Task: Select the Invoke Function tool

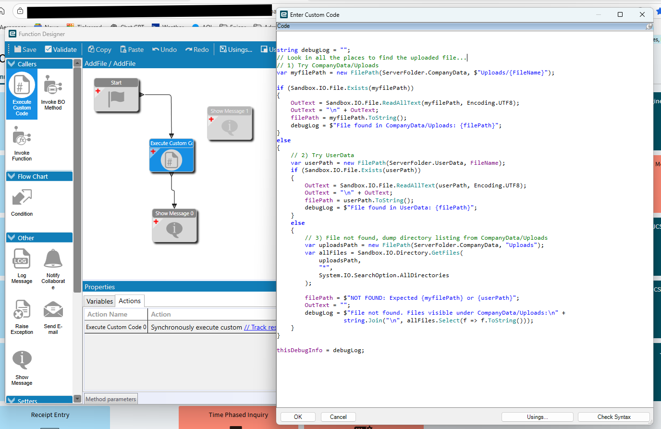Action: coord(22,143)
